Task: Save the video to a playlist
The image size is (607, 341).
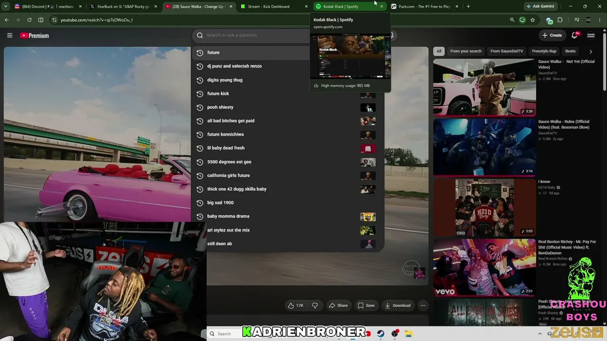Action: 366,305
